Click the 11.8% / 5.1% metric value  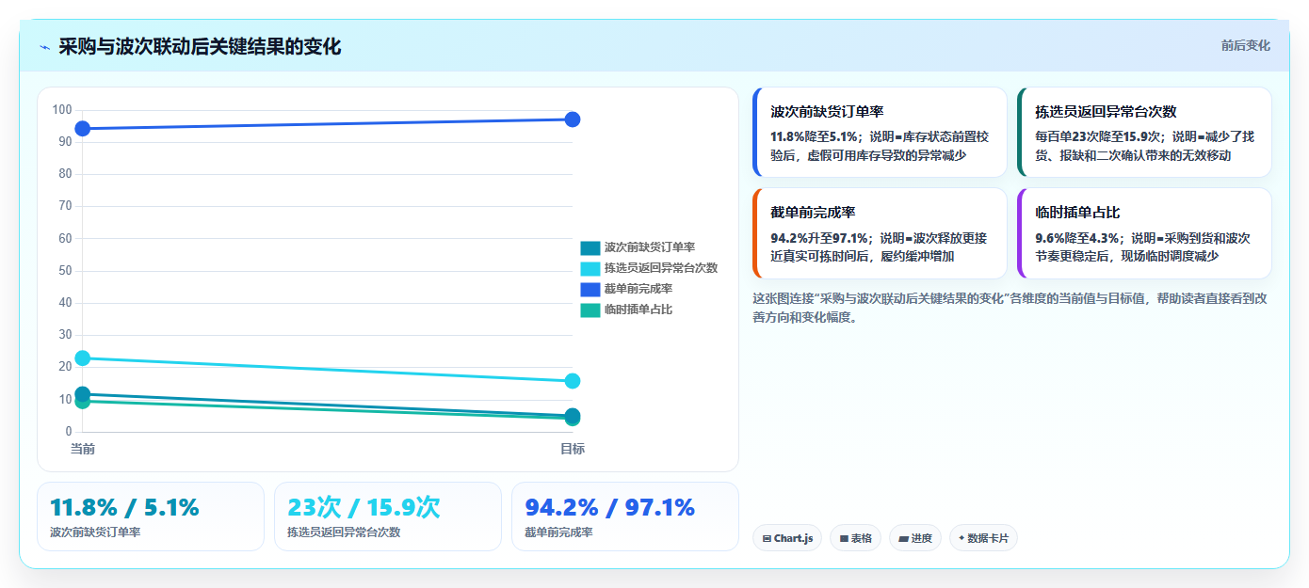point(124,508)
